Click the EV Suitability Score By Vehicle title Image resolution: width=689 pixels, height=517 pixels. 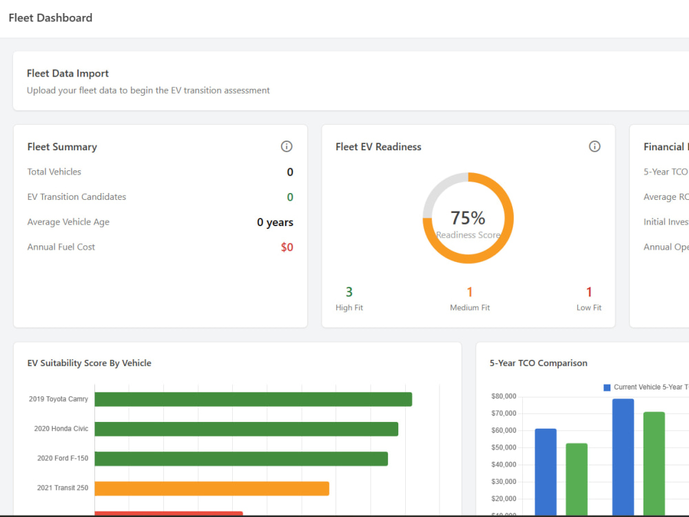click(x=89, y=363)
